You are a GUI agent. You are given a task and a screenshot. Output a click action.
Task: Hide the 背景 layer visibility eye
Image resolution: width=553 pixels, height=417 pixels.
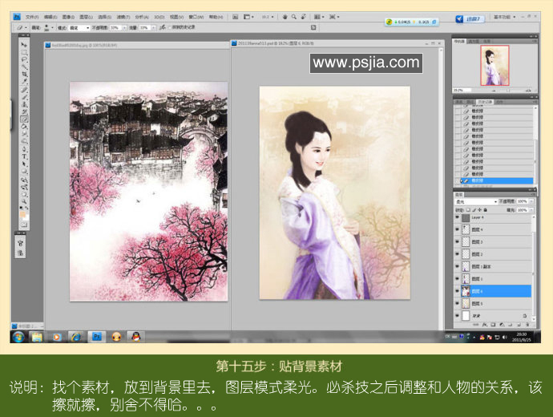[x=457, y=316]
